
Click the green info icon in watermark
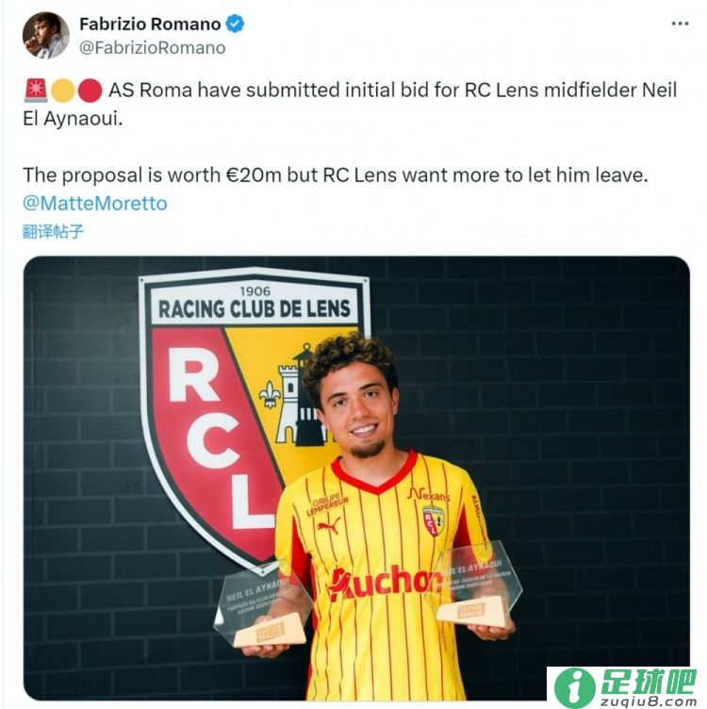pyautogui.click(x=574, y=688)
